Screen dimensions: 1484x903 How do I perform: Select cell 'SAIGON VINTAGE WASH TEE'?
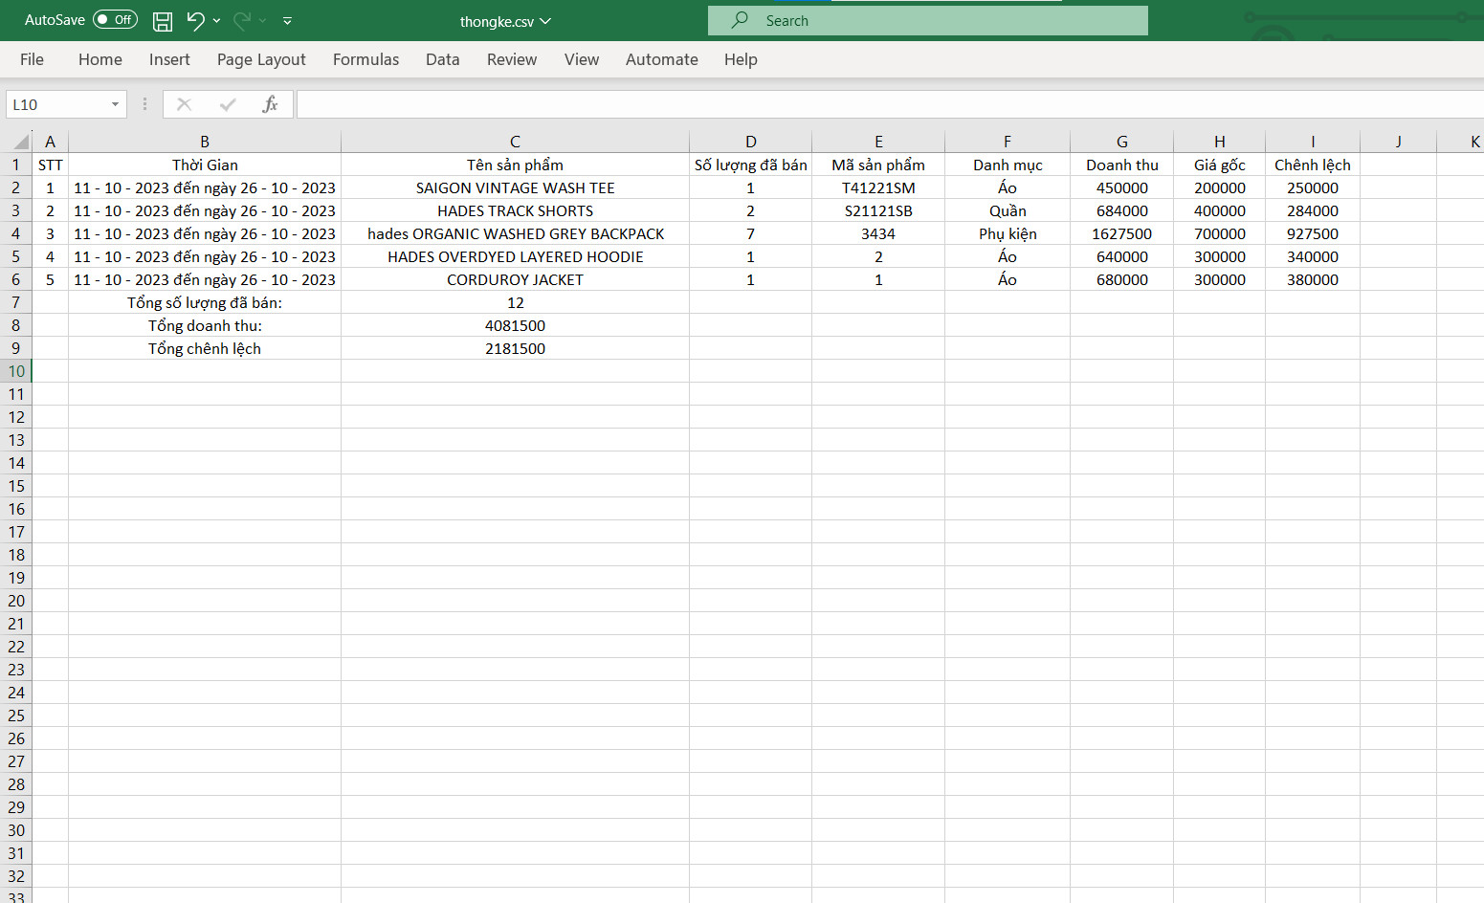pos(515,187)
